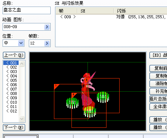Select the first highlighted cell thumbnail at bottom

pyautogui.click(x=21, y=136)
